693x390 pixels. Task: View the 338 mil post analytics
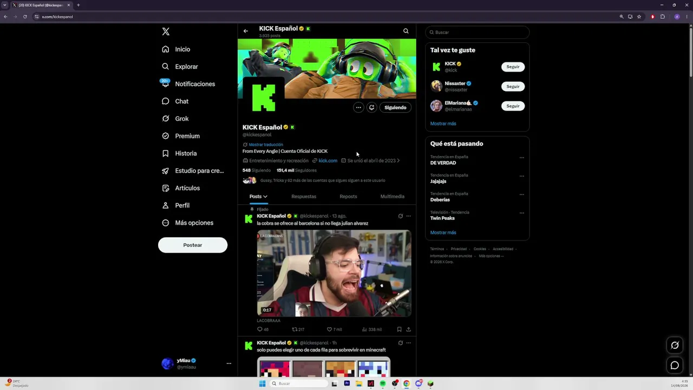tap(372, 329)
